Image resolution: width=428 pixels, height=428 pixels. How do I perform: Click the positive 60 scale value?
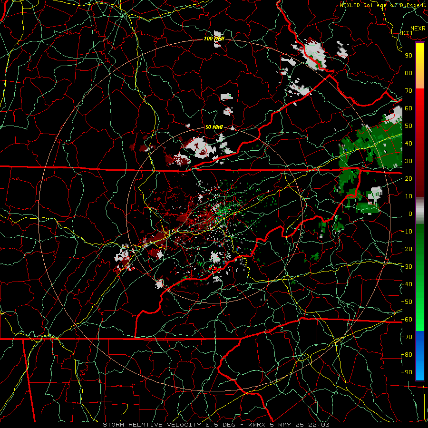(409, 108)
